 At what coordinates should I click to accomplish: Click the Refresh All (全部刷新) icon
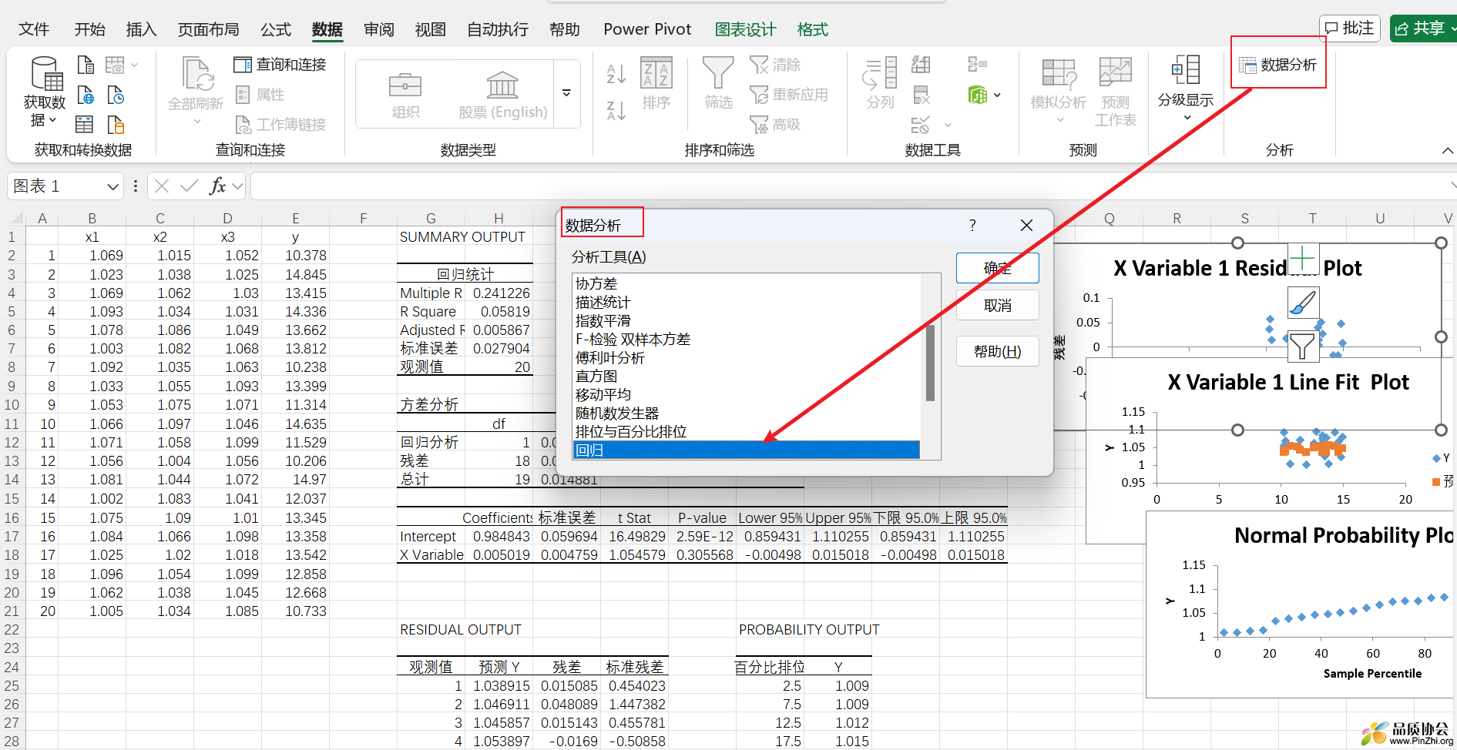pyautogui.click(x=196, y=75)
